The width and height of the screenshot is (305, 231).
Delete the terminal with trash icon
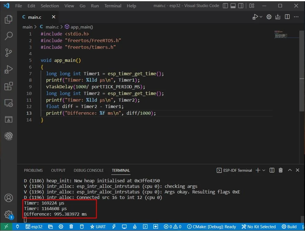[x=281, y=170]
